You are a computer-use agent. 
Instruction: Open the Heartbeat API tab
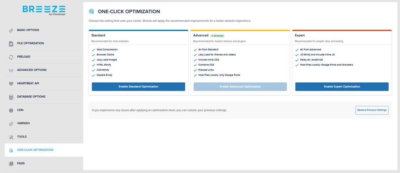point(44,84)
